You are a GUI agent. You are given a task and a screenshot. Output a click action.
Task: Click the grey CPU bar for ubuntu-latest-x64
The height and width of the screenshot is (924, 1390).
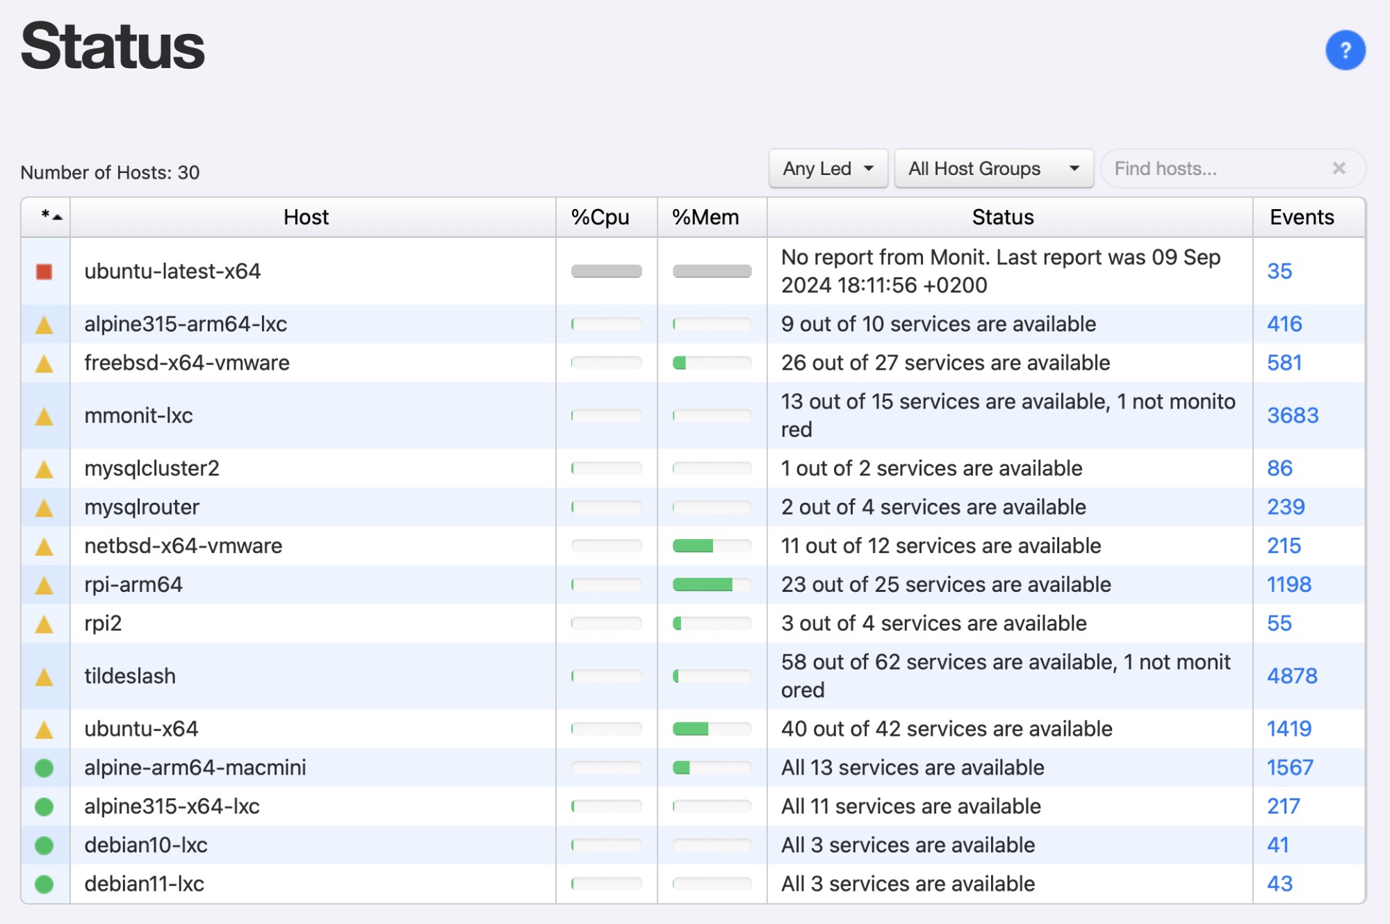point(606,271)
